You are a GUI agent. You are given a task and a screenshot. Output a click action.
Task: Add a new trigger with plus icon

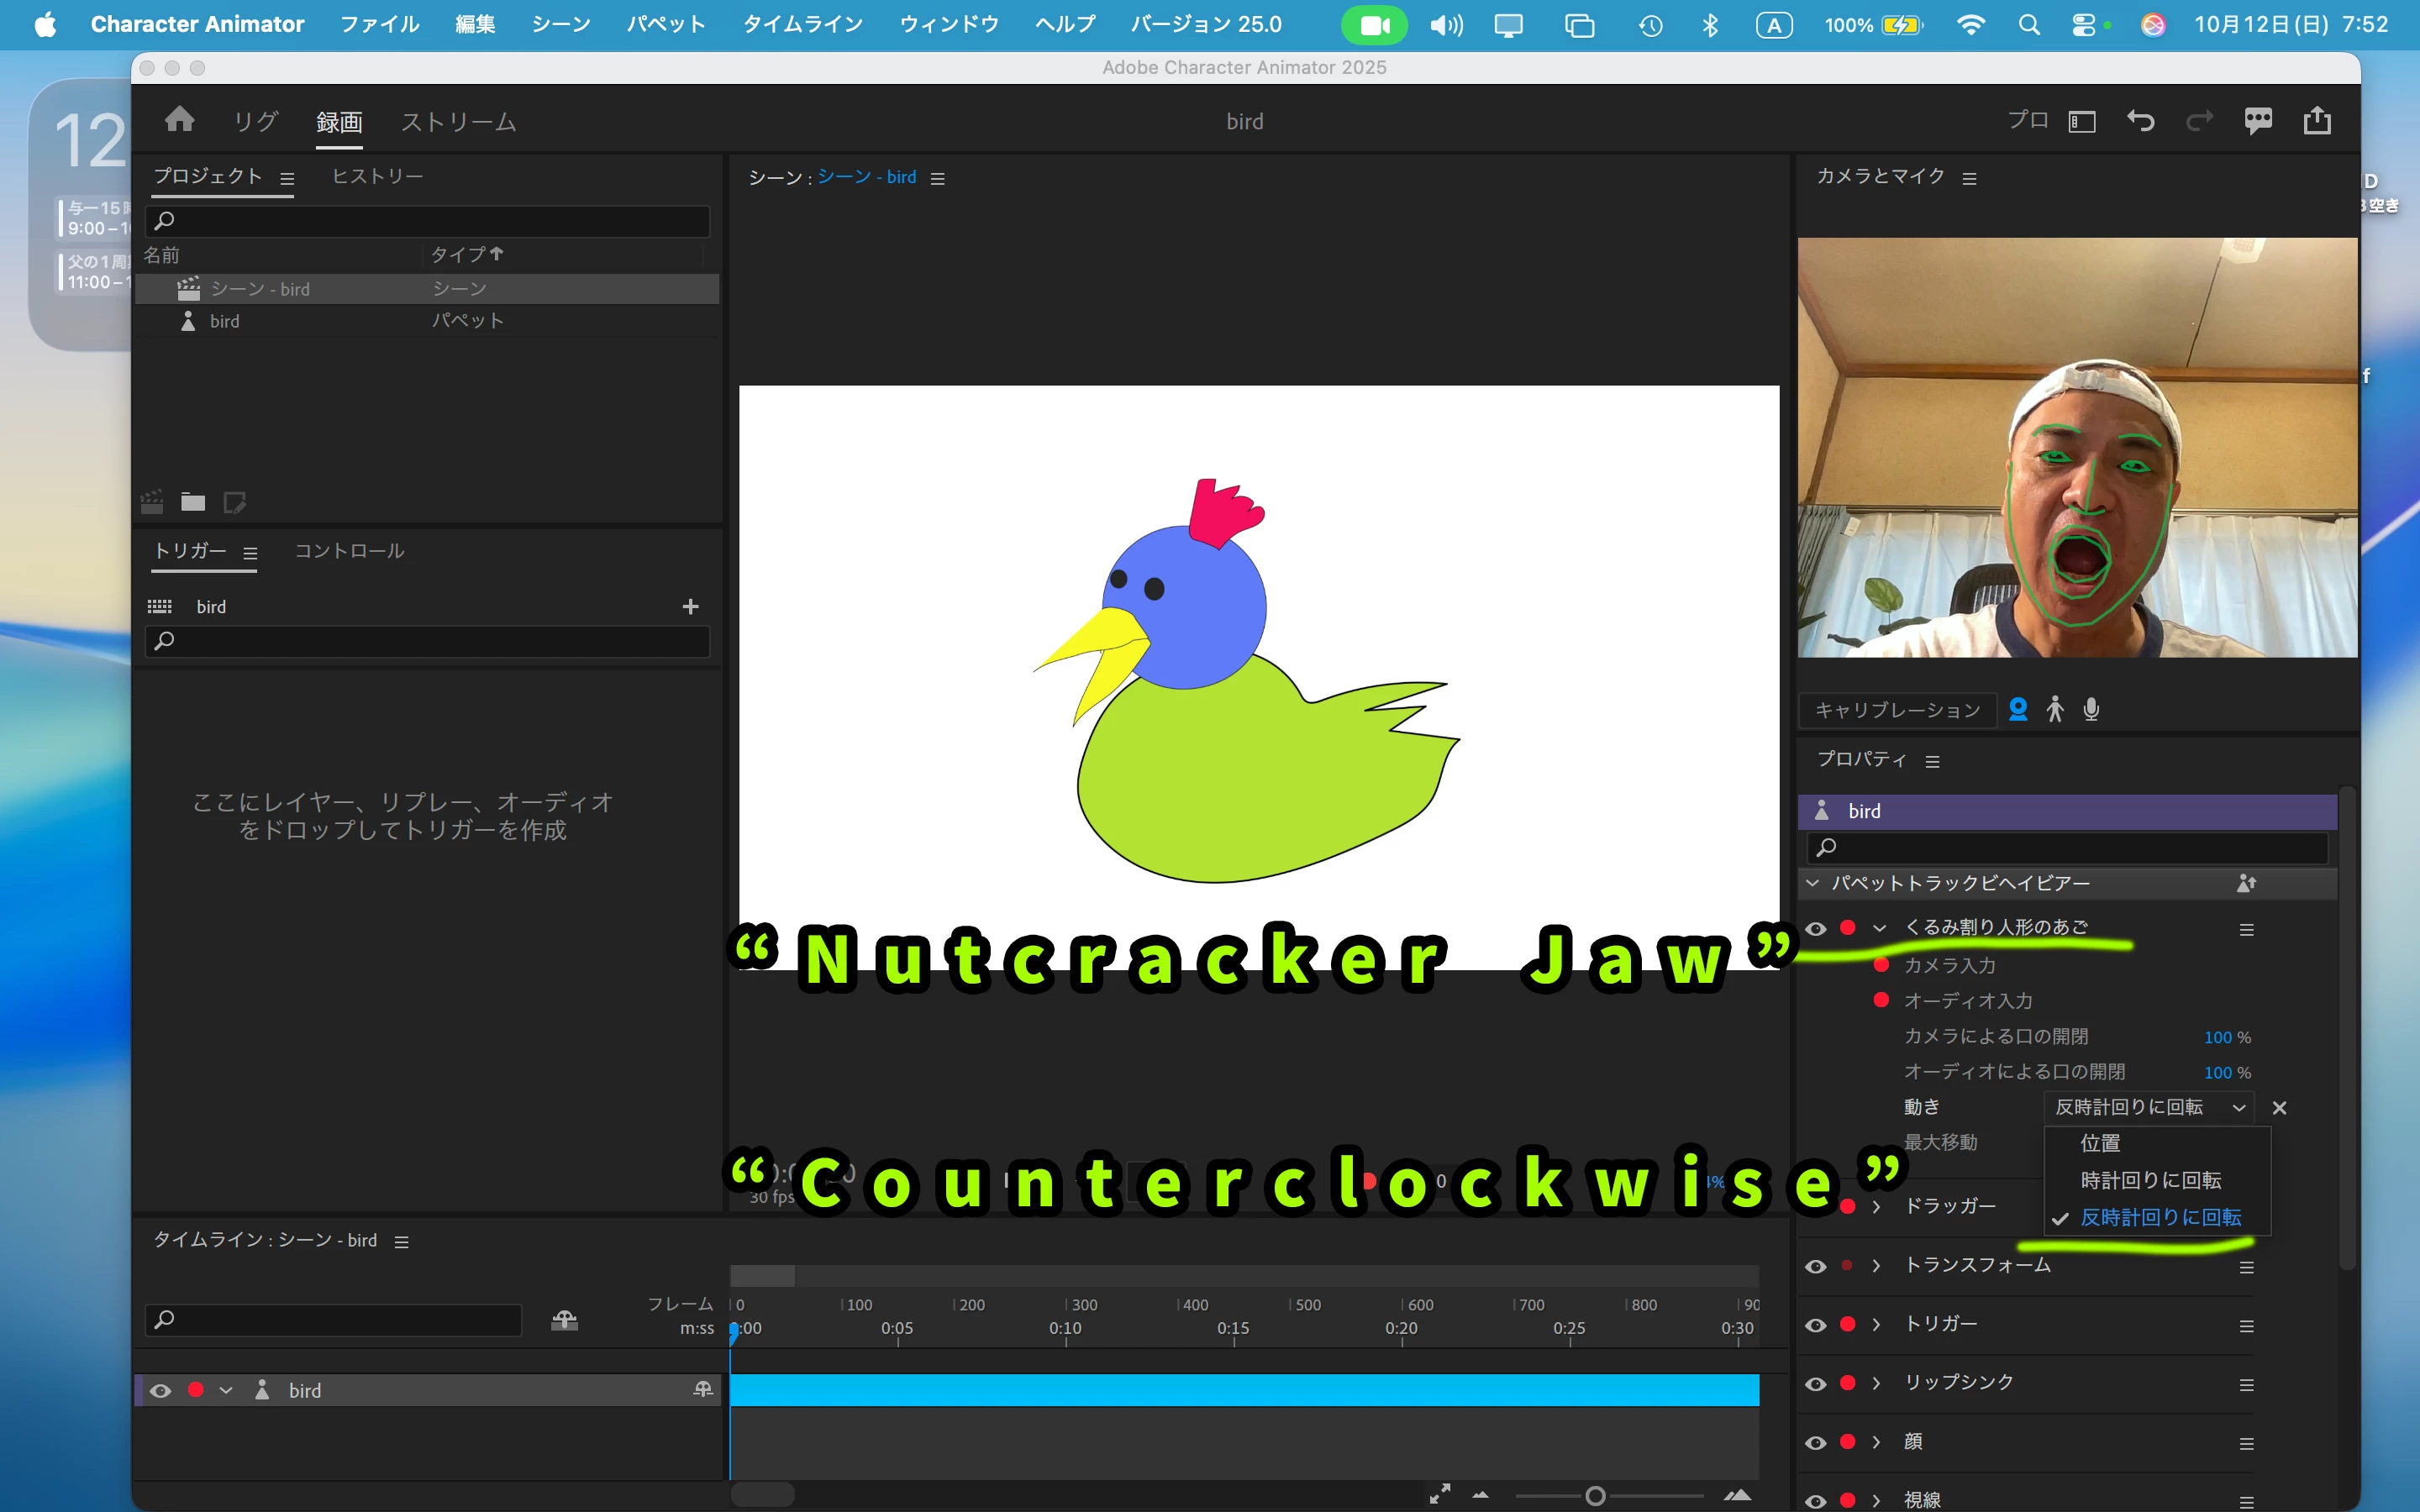[690, 606]
